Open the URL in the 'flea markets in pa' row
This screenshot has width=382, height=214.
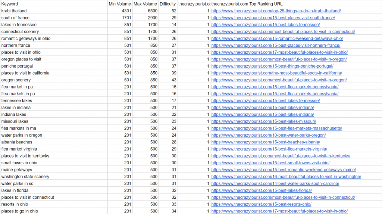(275, 94)
